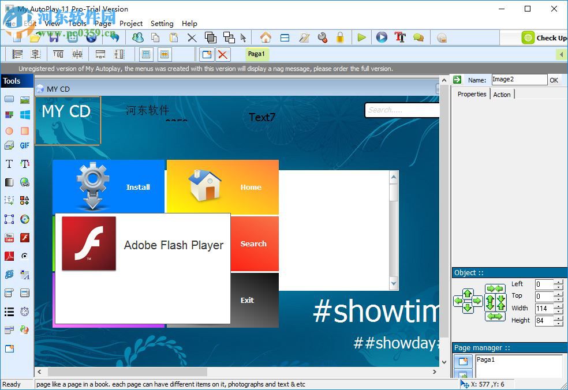Click the align top toolbar icon
The image size is (568, 390).
pos(58,54)
